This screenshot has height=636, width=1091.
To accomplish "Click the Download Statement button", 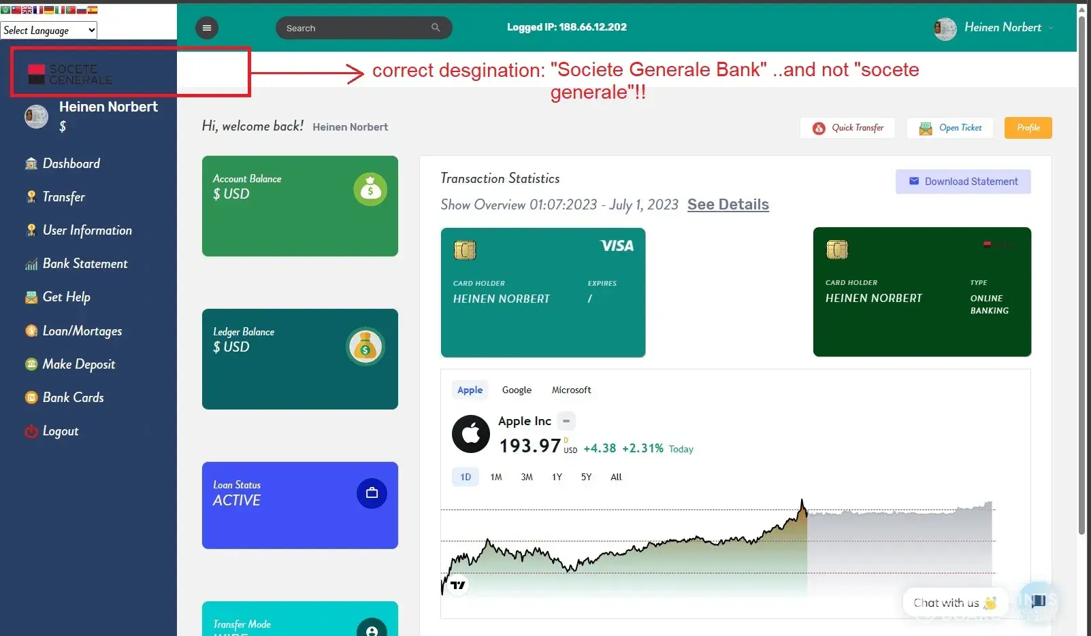I will point(963,182).
